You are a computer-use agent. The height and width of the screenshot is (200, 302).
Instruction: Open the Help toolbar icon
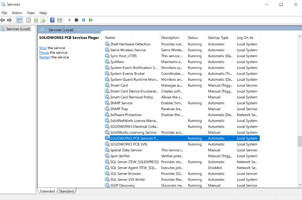click(52, 20)
